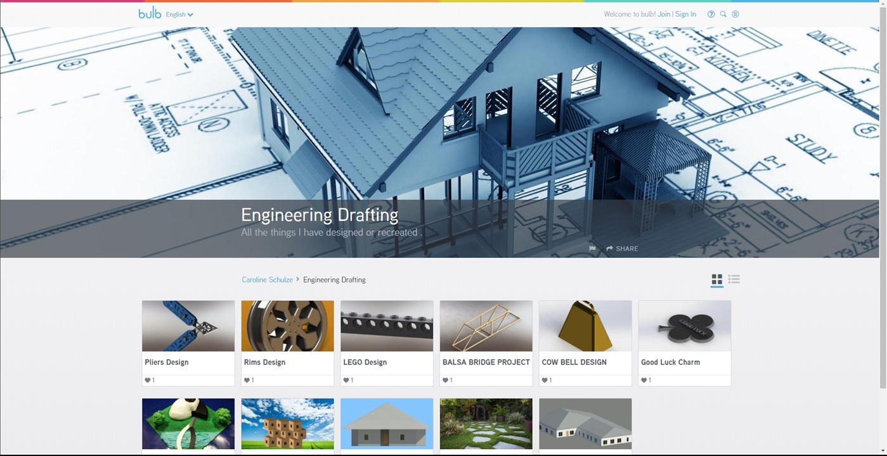Click the COW BELL DESIGN title
The height and width of the screenshot is (456, 887).
[x=574, y=362]
